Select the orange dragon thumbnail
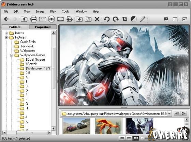Screen dimensions: 191x142 [108, 126]
